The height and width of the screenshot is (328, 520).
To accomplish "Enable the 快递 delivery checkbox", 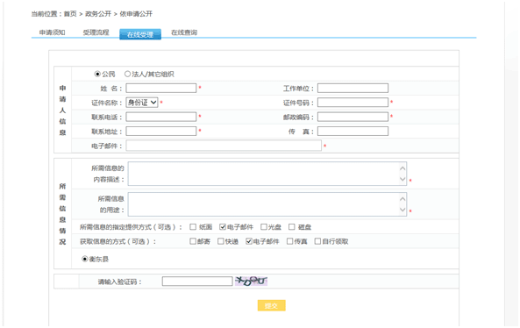I will [220, 241].
